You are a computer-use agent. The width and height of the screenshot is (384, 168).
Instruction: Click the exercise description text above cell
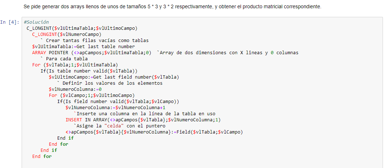(x=172, y=7)
